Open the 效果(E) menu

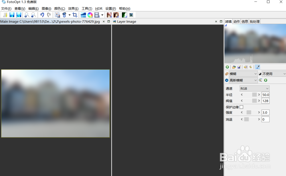pyautogui.click(x=73, y=9)
